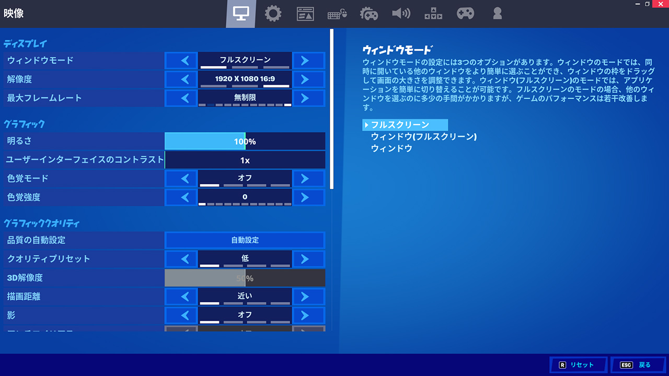Click right arrow for 描画距離
Screen dimensions: 669x376
[x=309, y=297]
